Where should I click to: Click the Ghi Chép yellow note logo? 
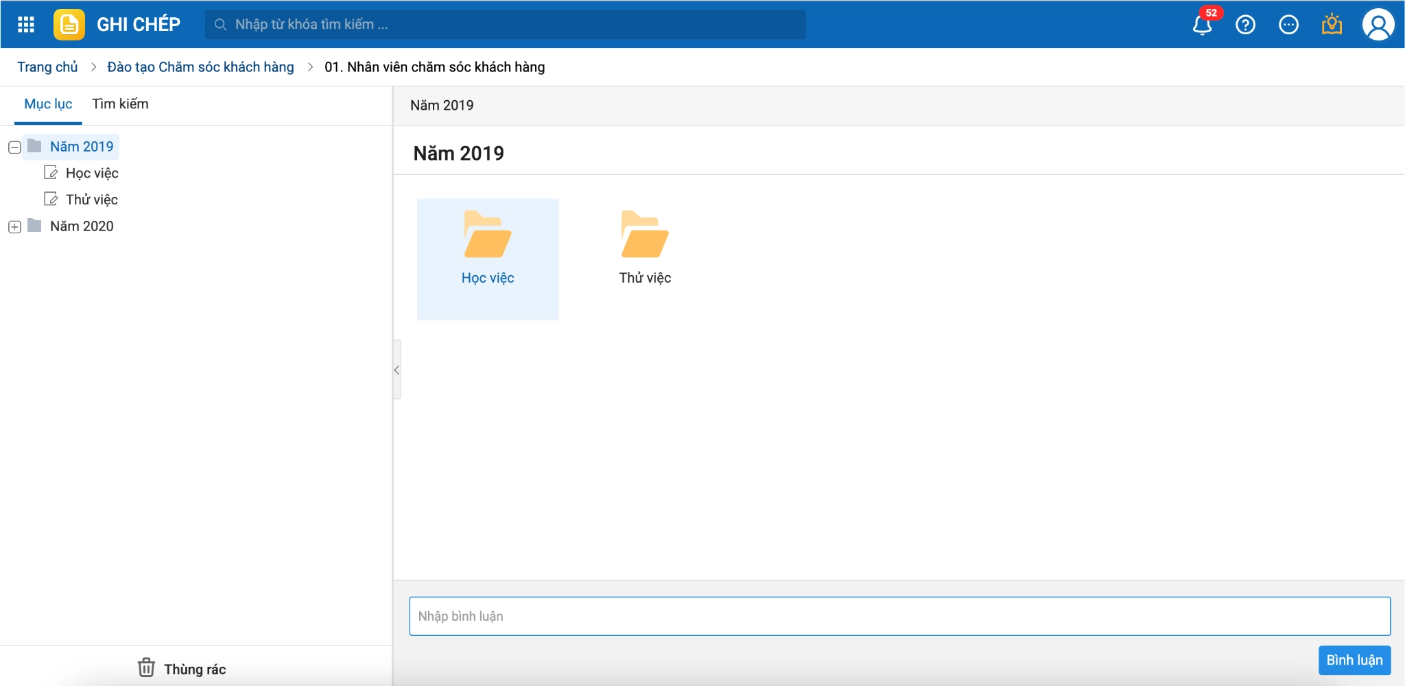click(x=69, y=25)
